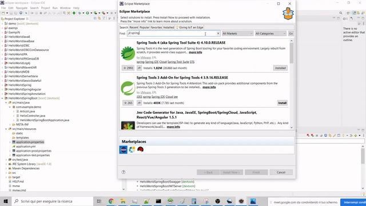
Task: Click the Spring Tools 4 title heading
Action: [x=181, y=43]
